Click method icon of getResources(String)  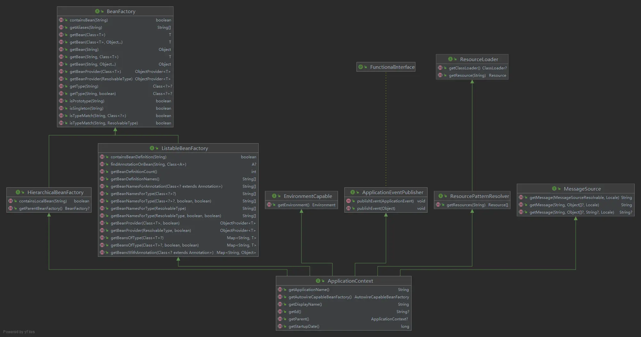coord(438,205)
